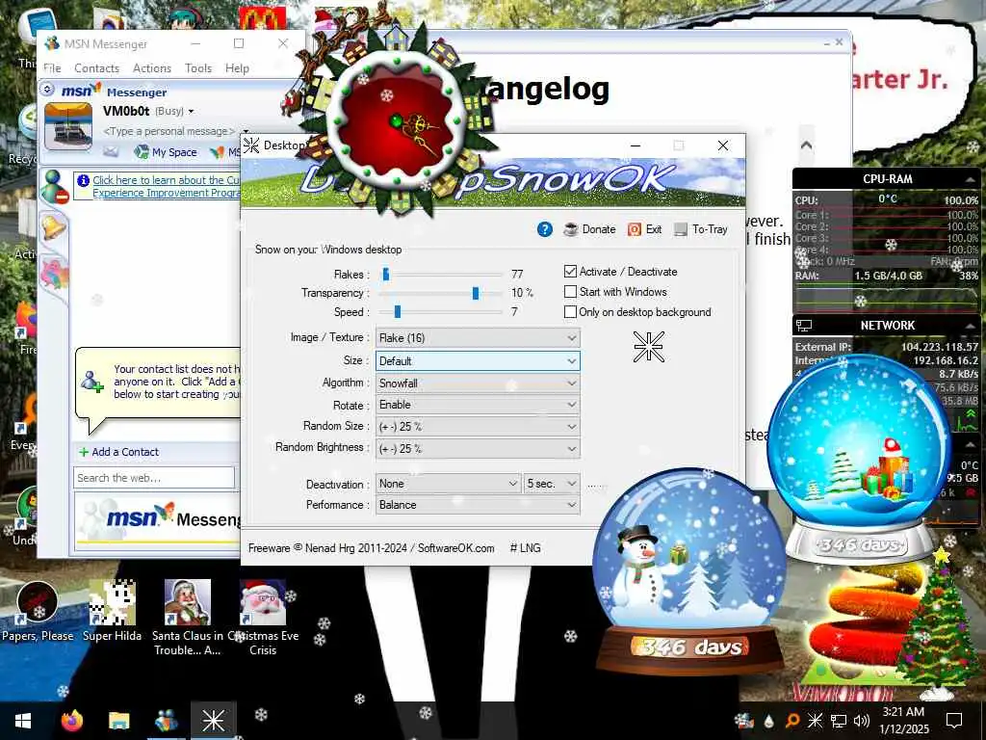Click the round collapse arrows beside msn logo
The image size is (986, 740).
pos(48,90)
